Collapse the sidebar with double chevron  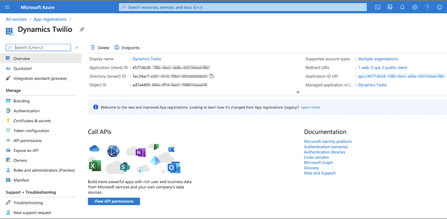[x=77, y=47]
